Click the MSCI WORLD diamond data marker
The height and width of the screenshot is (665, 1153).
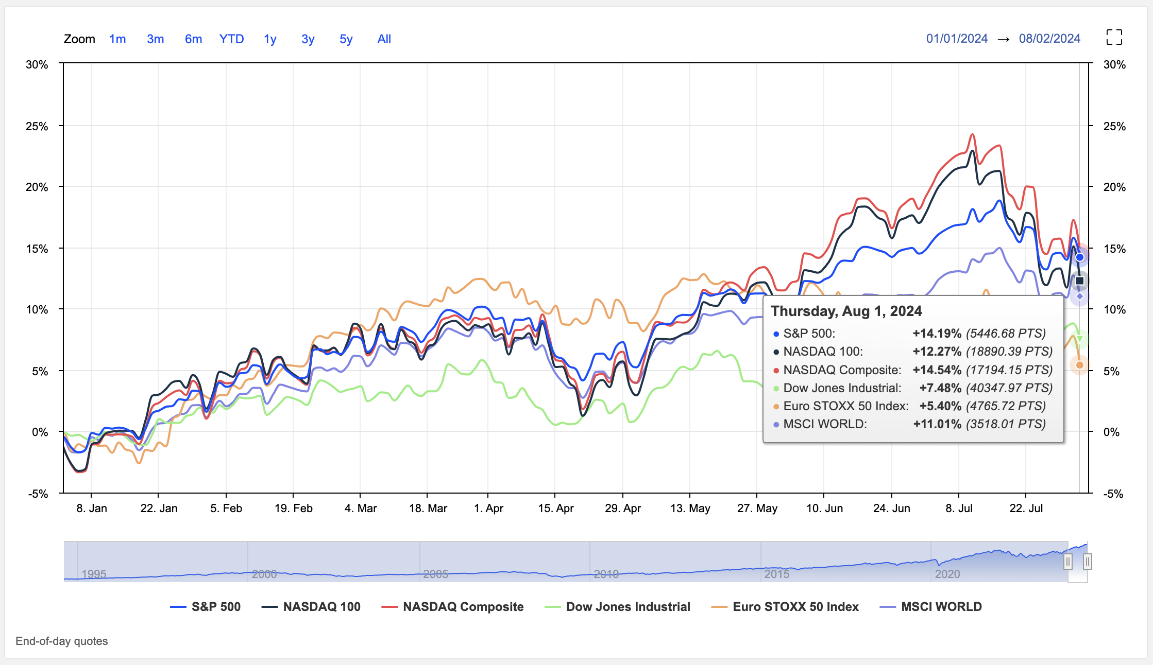1080,296
